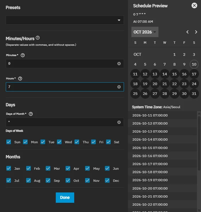Uncheck the Tue day checkbox
Image resolution: width=201 pixels, height=212 pixels.
[43, 142]
